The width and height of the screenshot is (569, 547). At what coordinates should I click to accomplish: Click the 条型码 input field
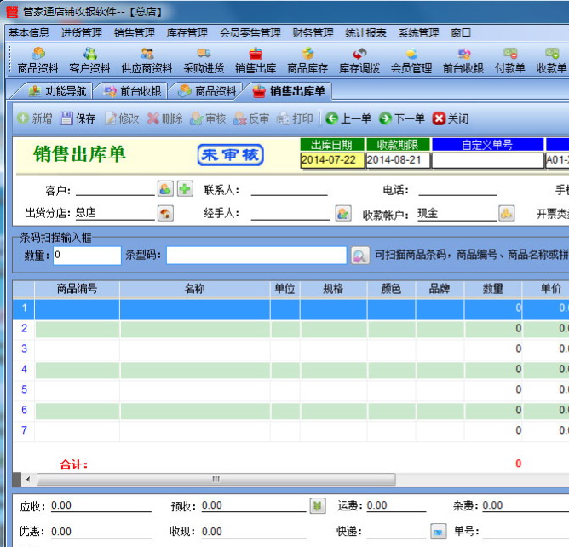[x=256, y=255]
